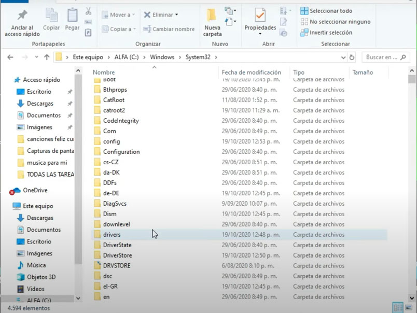The height and width of the screenshot is (313, 417).
Task: Select Este equipo in navigation pane
Action: click(38, 206)
